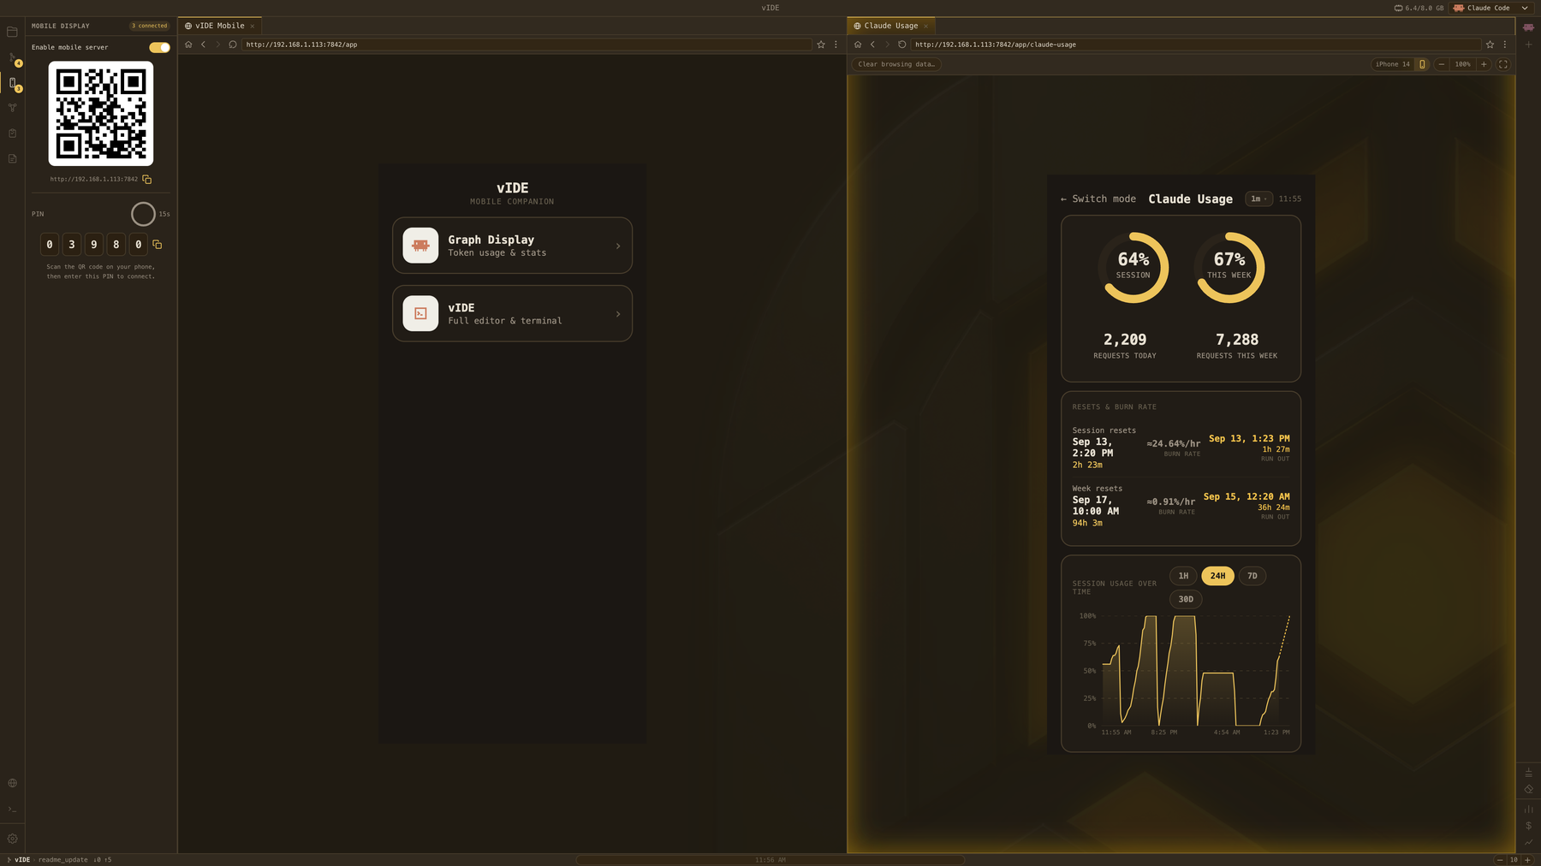Click home icon in vIDE Mobile browser pane
1541x866 pixels.
pyautogui.click(x=188, y=44)
